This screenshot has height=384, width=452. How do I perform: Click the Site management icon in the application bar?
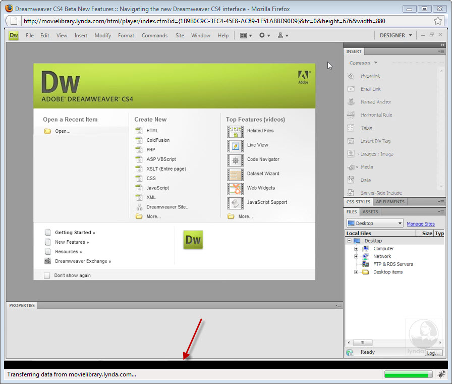(x=280, y=35)
